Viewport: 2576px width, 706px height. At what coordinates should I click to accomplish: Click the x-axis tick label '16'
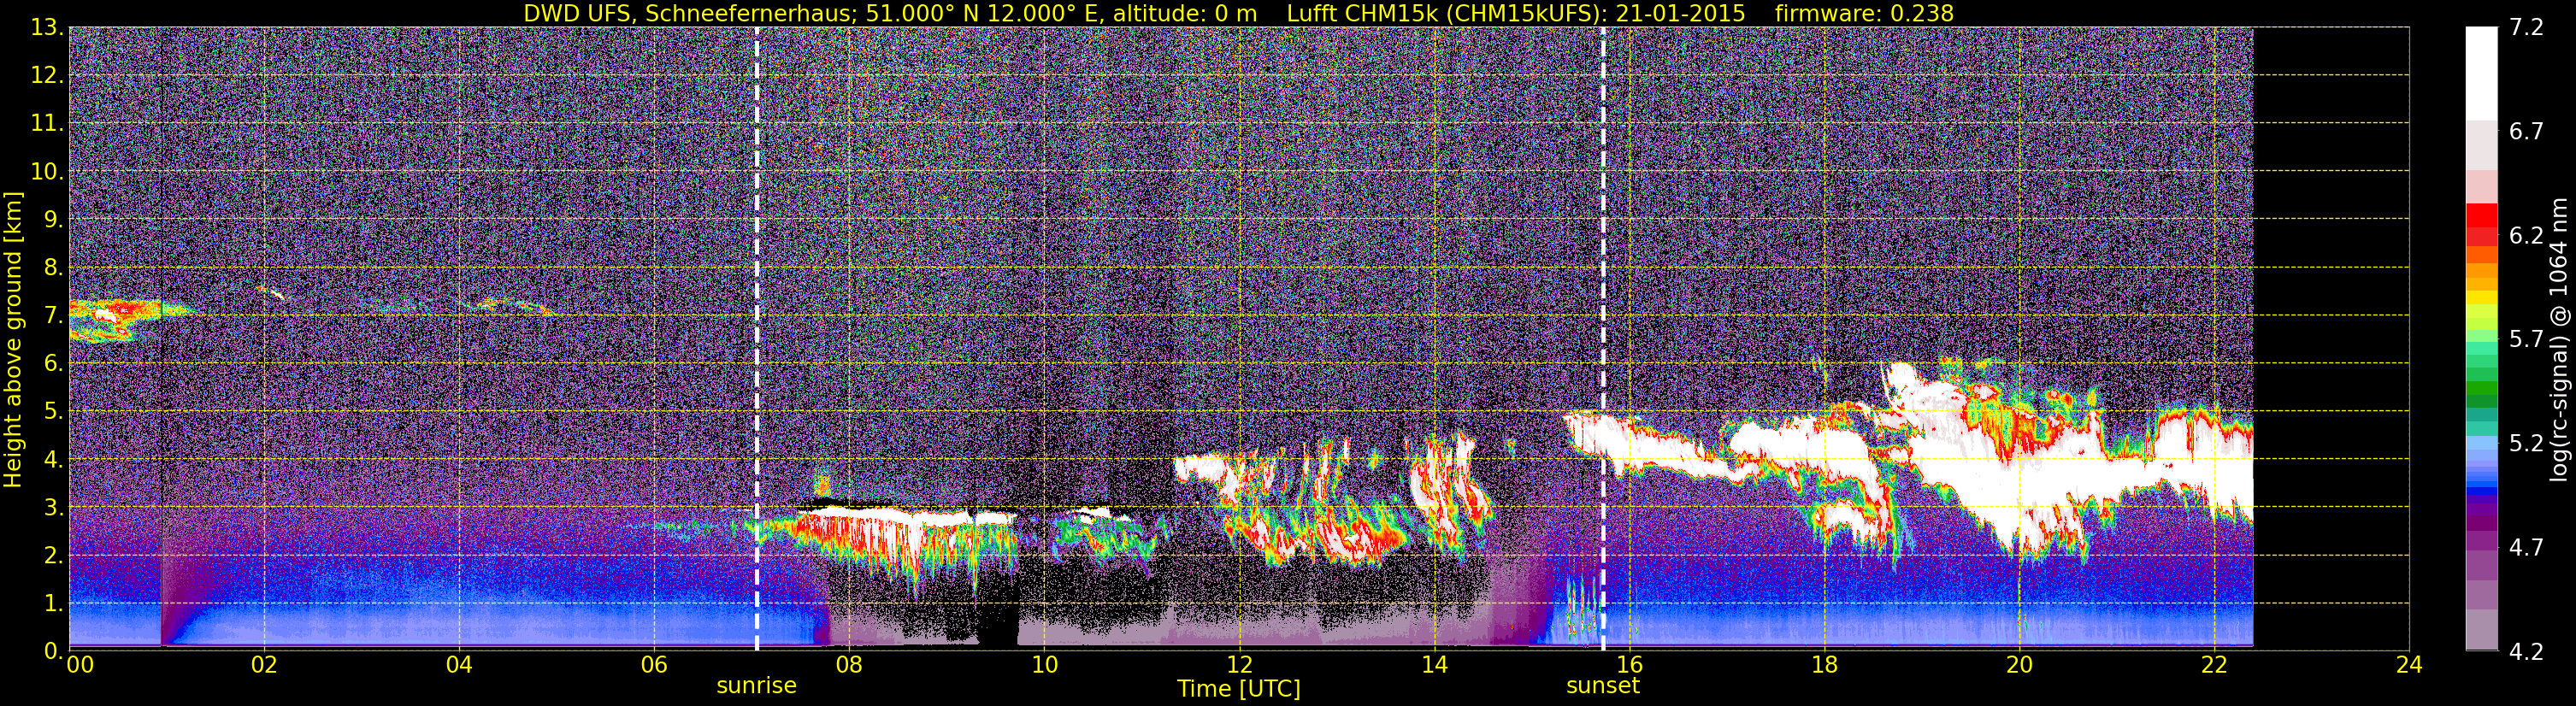[1629, 665]
